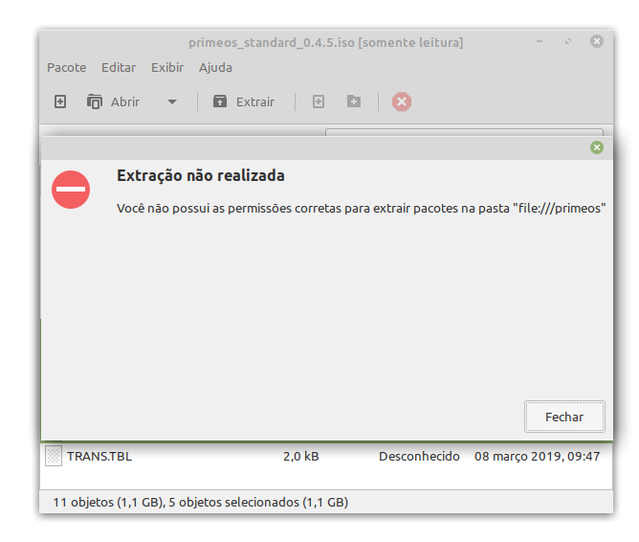Open the Pacote menu

pos(66,68)
